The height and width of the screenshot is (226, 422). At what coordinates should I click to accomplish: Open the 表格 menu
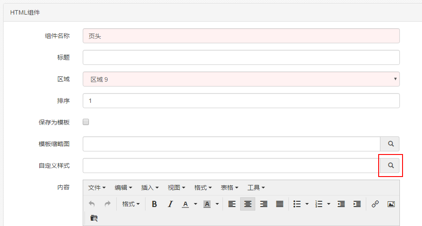(x=229, y=188)
